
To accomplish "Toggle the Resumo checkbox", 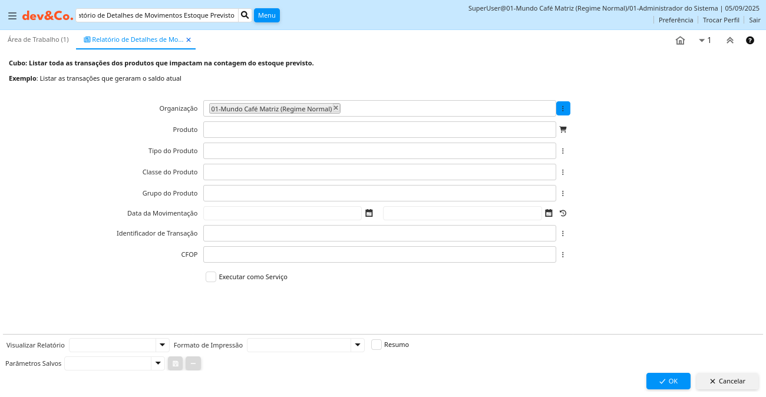I will click(377, 345).
